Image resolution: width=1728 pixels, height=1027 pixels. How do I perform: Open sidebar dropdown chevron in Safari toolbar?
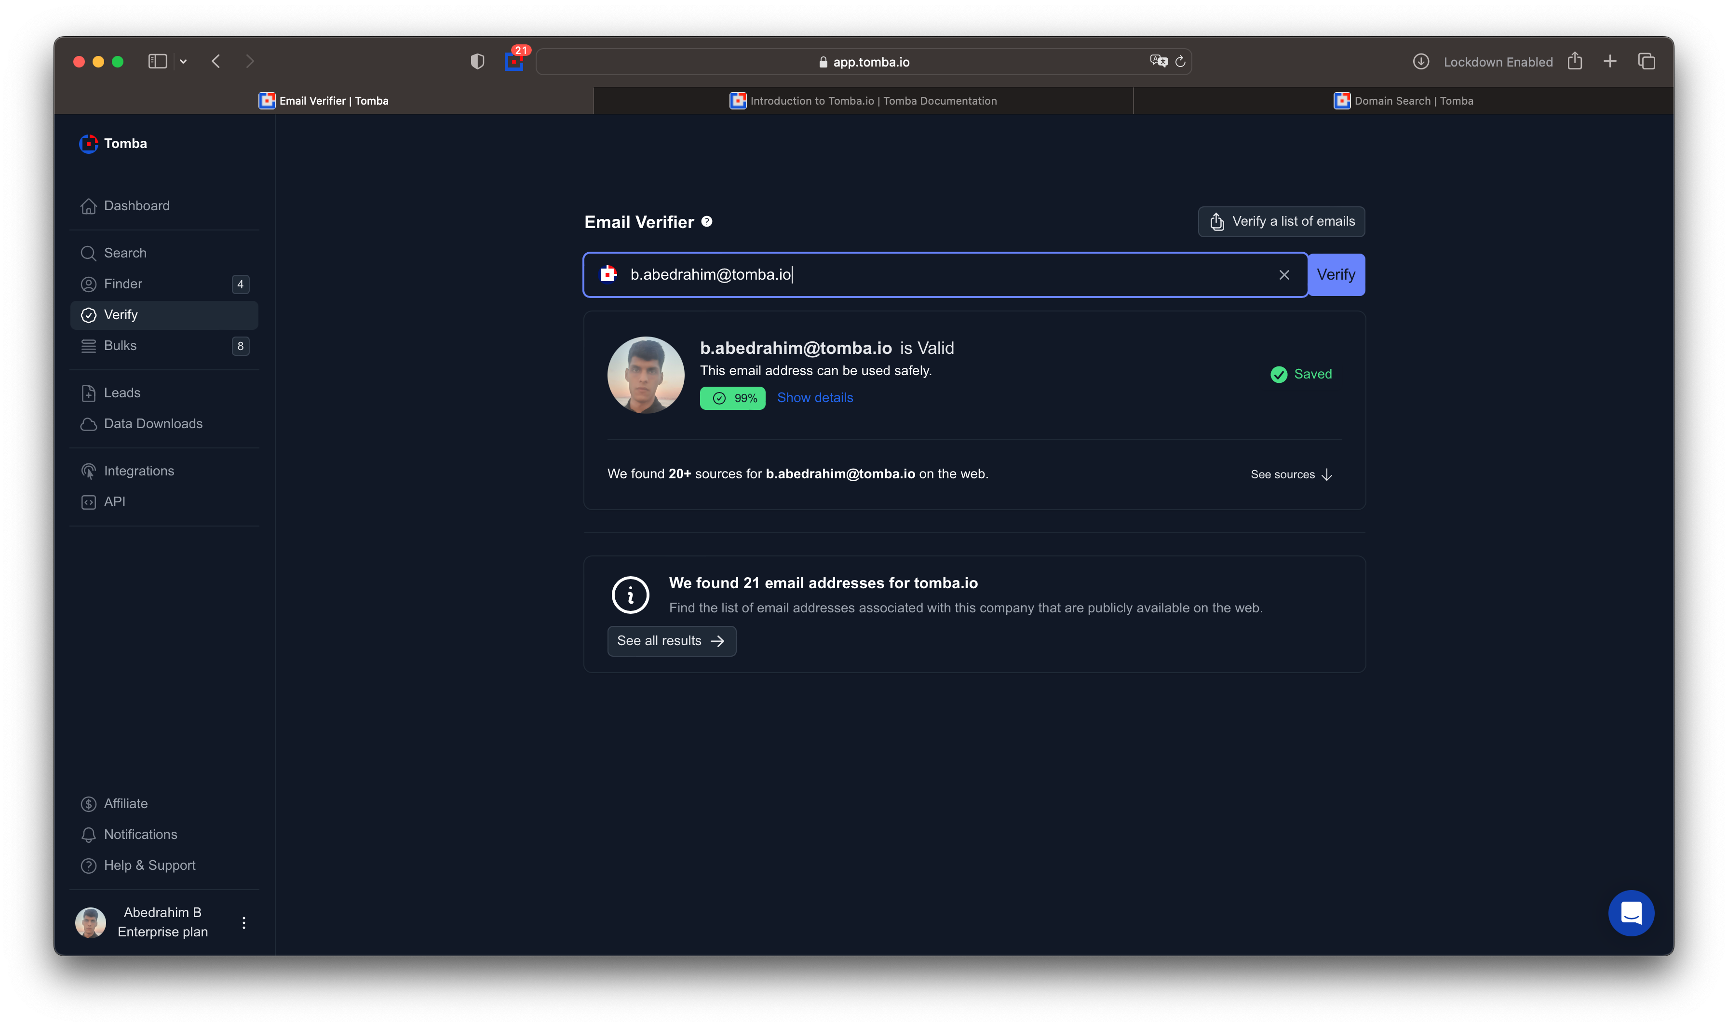(183, 62)
